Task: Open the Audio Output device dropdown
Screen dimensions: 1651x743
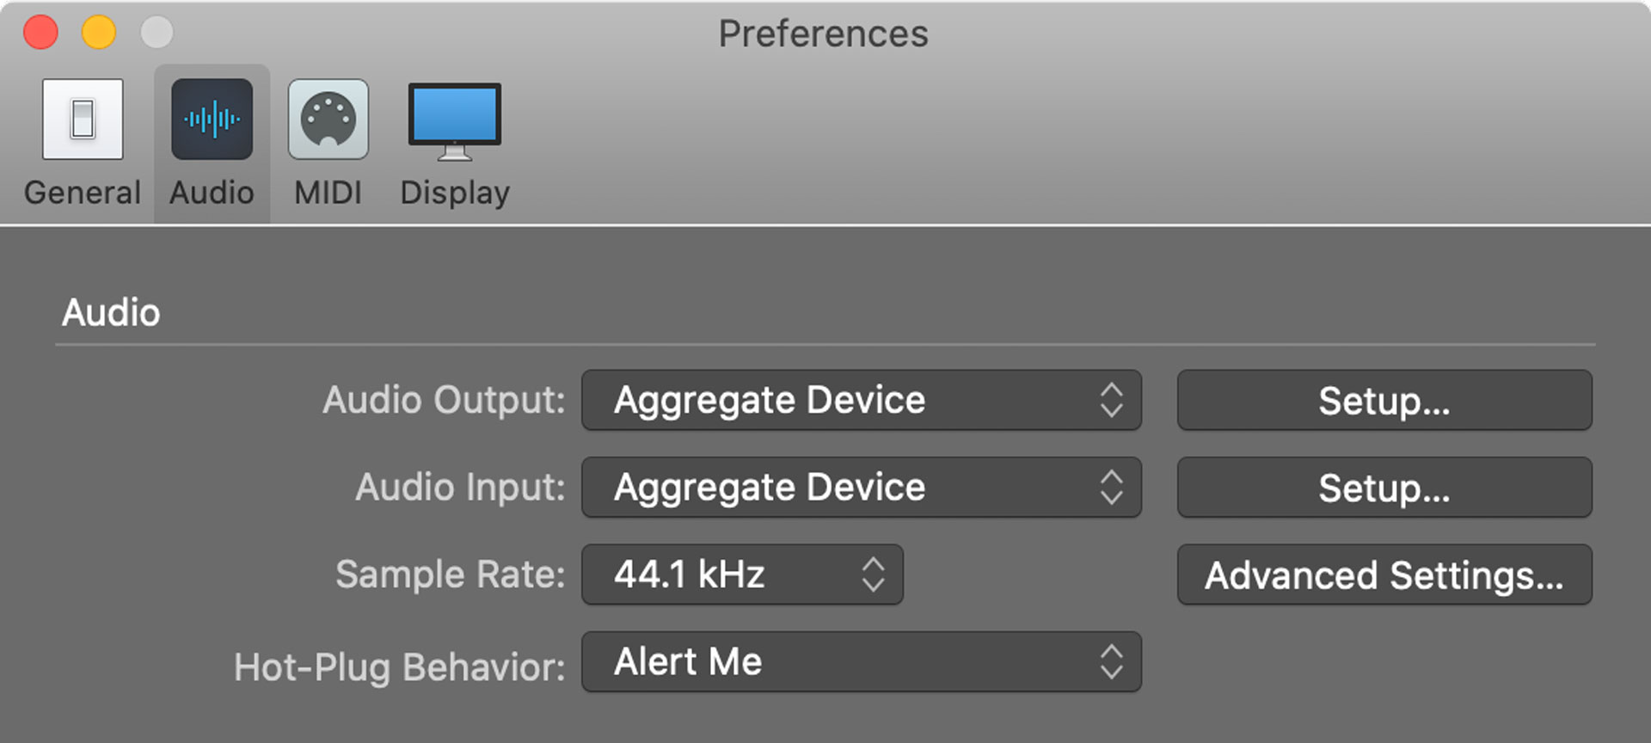Action: pos(862,400)
